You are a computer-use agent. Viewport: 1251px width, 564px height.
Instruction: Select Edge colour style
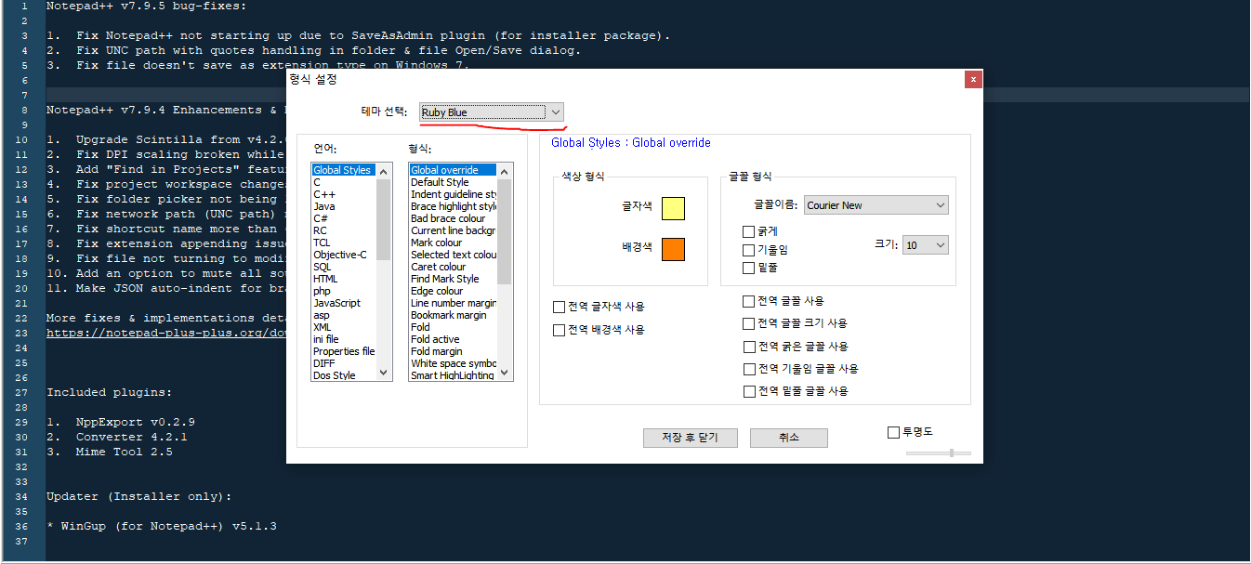click(453, 291)
